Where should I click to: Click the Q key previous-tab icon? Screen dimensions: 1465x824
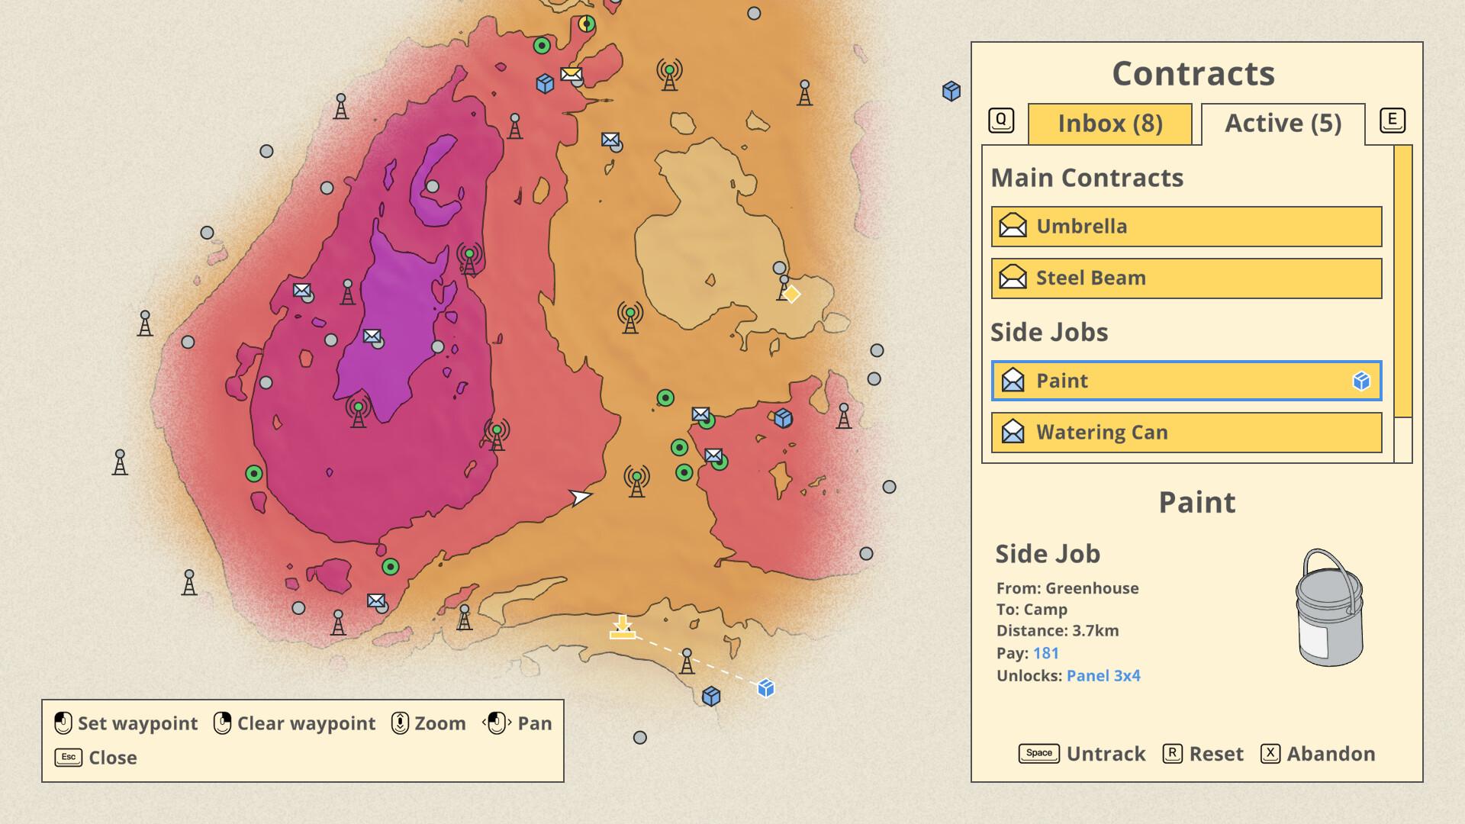coord(1001,121)
